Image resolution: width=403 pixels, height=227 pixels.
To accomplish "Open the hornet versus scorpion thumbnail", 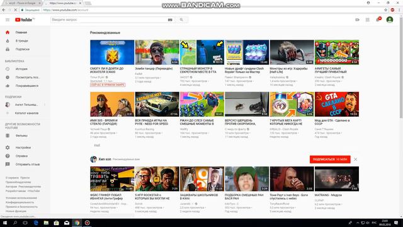I will (247, 104).
